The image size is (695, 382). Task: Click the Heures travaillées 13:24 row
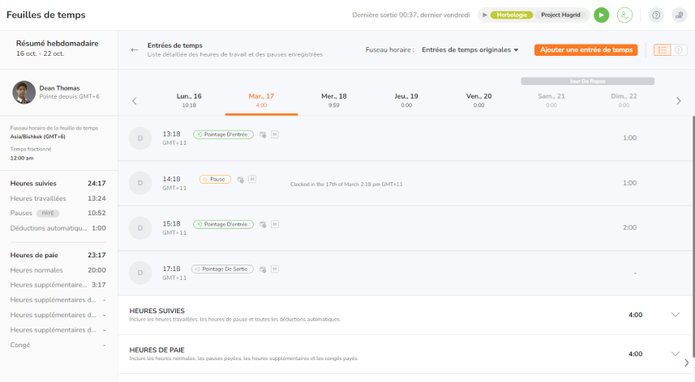58,198
